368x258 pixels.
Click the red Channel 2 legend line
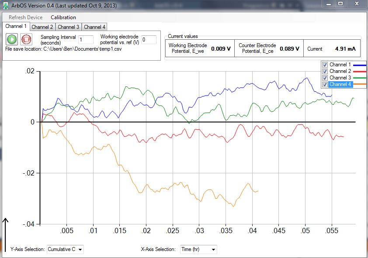click(360, 72)
